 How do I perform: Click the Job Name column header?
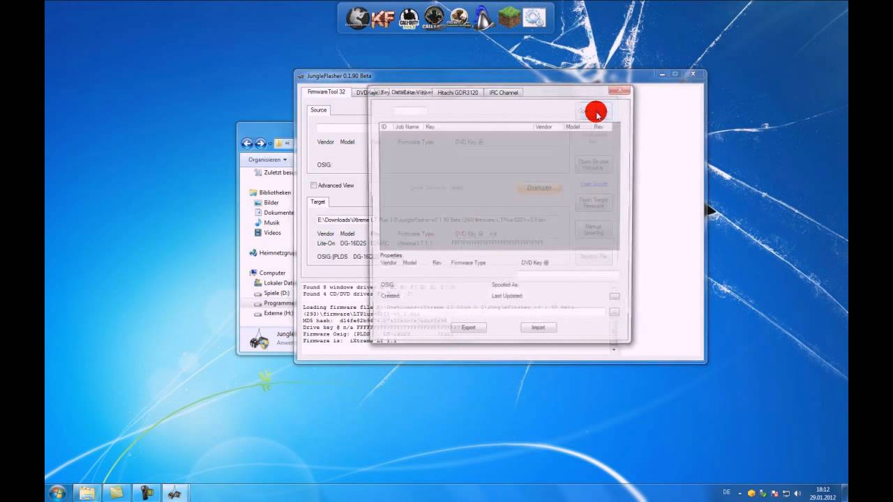tap(407, 127)
